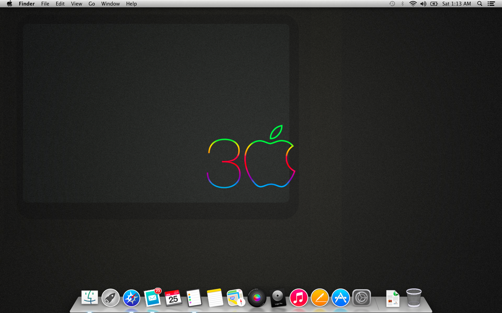Open the Trash in Dock
Screen dimensions: 502x313
pyautogui.click(x=414, y=298)
